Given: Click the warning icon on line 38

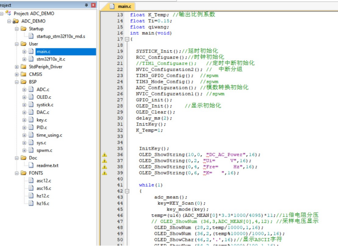Looking at the screenshot, I should click(105, 167).
